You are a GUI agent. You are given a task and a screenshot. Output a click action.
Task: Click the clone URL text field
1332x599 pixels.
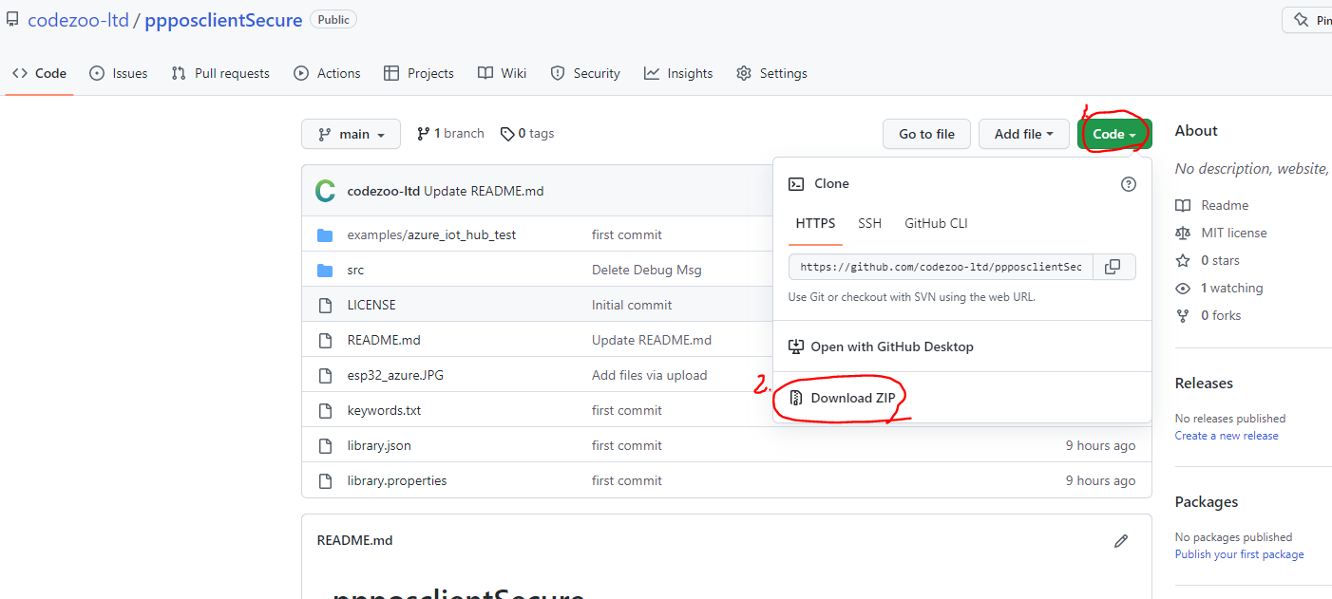pos(941,267)
